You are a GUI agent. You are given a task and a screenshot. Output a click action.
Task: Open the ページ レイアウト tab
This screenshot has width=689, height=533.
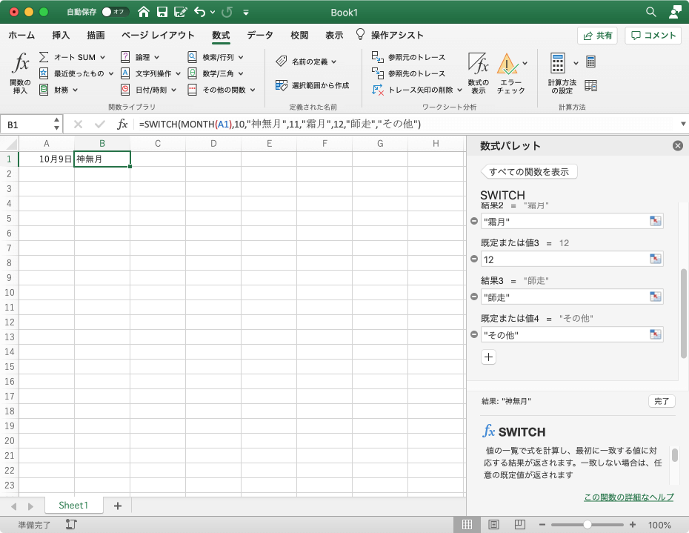pyautogui.click(x=158, y=35)
